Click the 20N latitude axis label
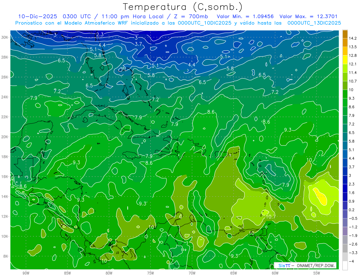The width and height of the screenshot is (359, 277). click(x=5, y=137)
